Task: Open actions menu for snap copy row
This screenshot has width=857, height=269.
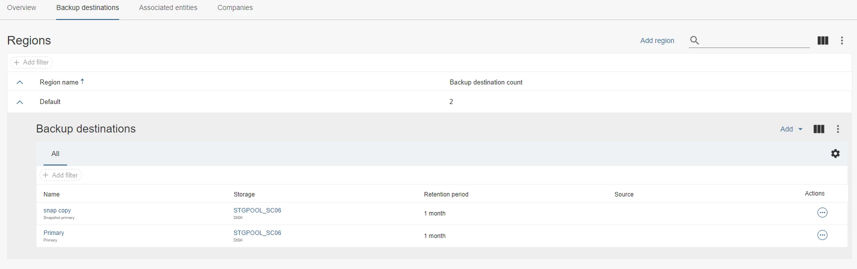Action: [x=822, y=213]
